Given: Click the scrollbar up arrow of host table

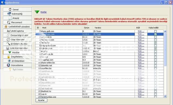Looking at the screenshot, I should coord(165,31).
